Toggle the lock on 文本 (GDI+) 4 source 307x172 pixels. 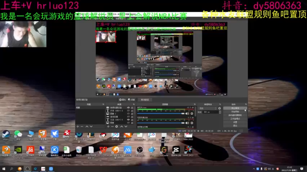132,110
